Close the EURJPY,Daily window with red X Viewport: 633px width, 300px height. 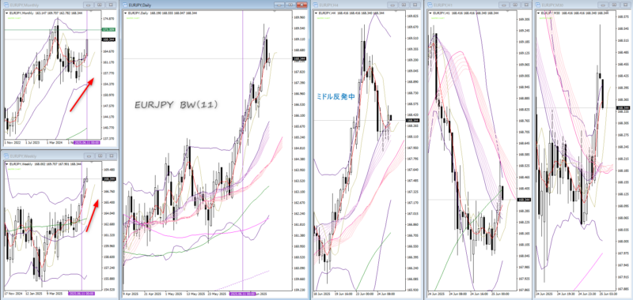301,5
